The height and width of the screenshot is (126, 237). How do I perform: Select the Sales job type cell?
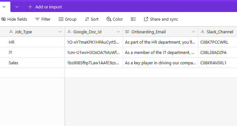32,63
